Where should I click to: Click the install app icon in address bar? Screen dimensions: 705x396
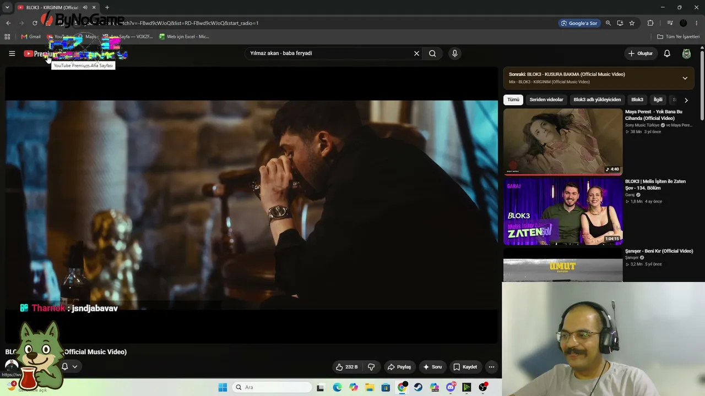(x=620, y=23)
